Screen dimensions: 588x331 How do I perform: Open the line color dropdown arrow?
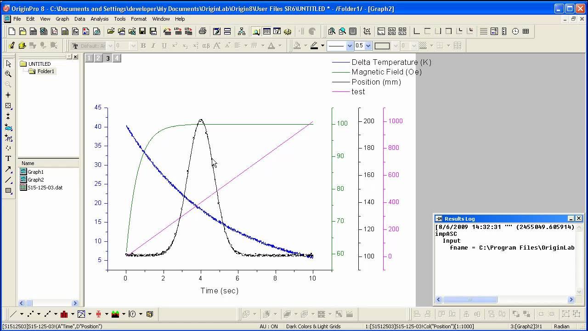coord(322,46)
